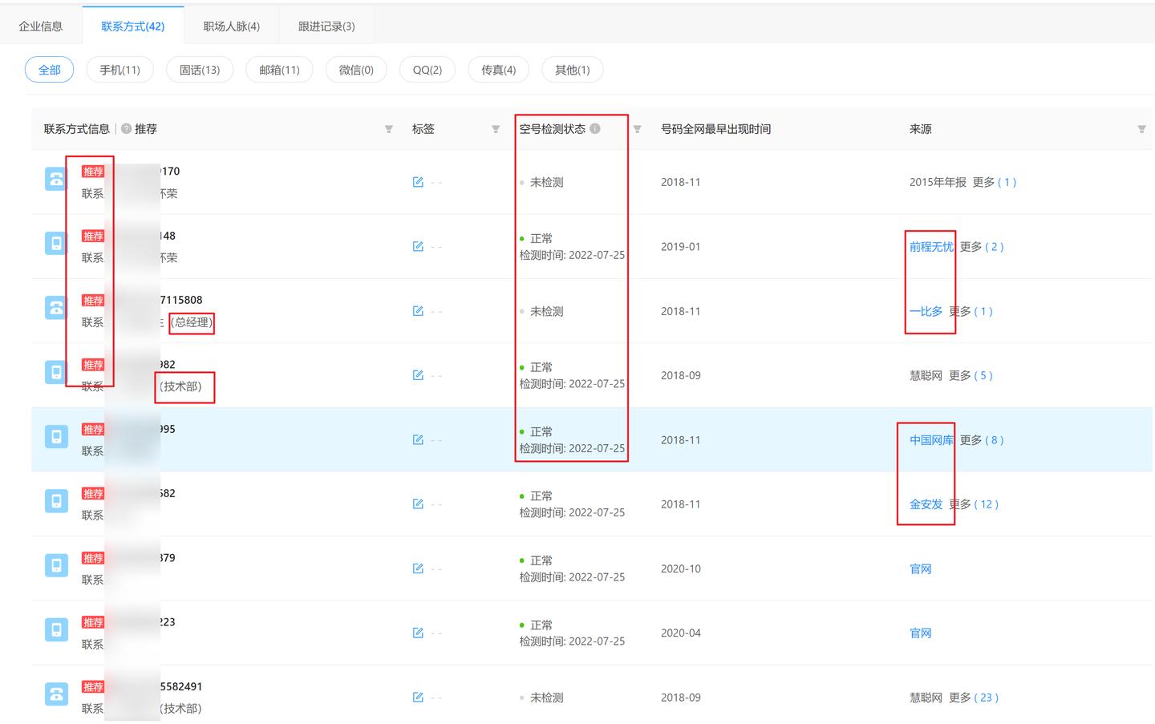Open the filter for 空号检测状态 column

pyautogui.click(x=638, y=129)
